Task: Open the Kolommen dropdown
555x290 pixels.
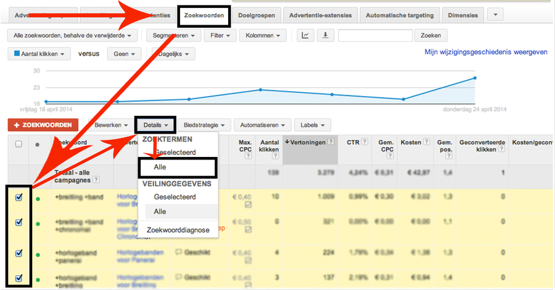Action: point(266,36)
